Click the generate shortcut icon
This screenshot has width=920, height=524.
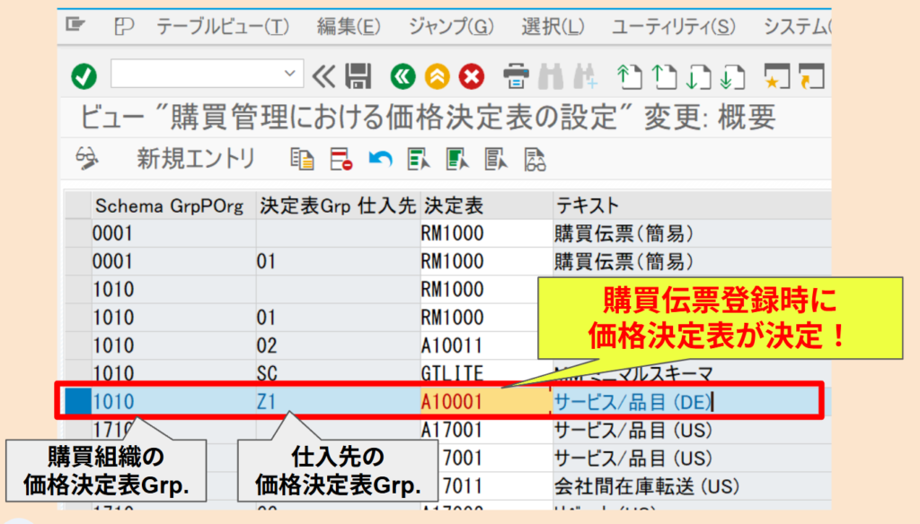pyautogui.click(x=812, y=77)
